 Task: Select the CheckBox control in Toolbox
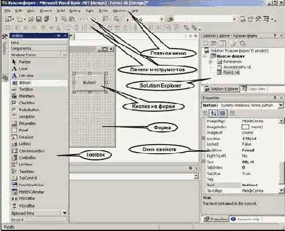(39, 103)
